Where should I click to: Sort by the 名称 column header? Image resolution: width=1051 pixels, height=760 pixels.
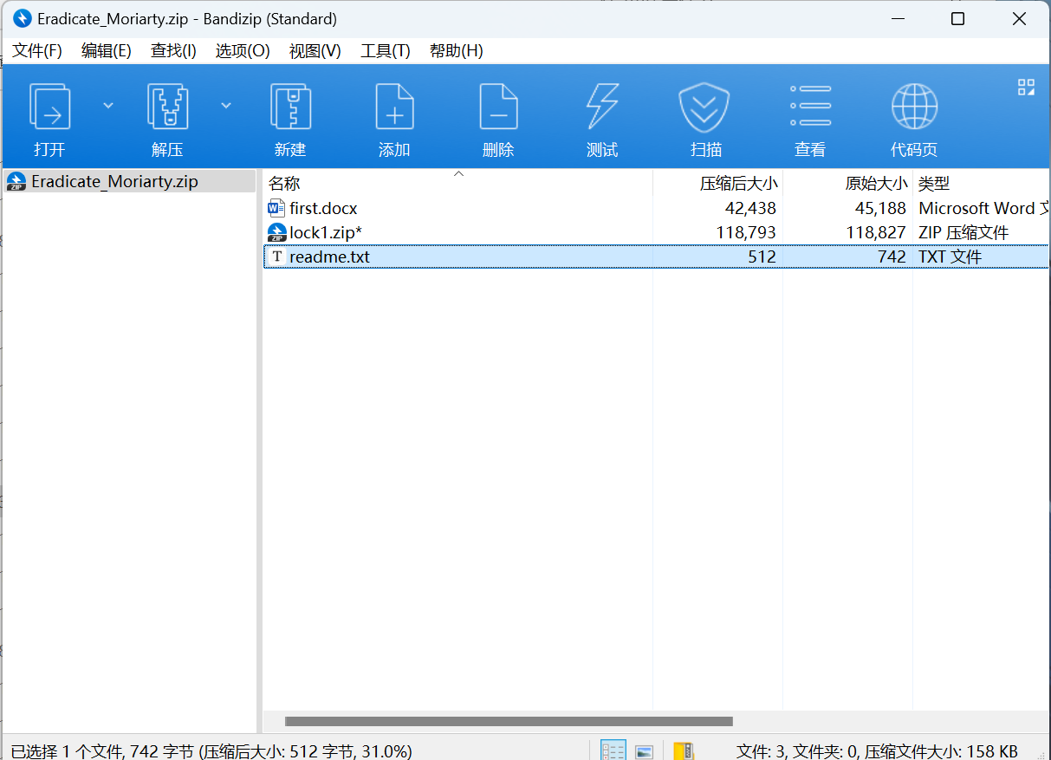(284, 184)
